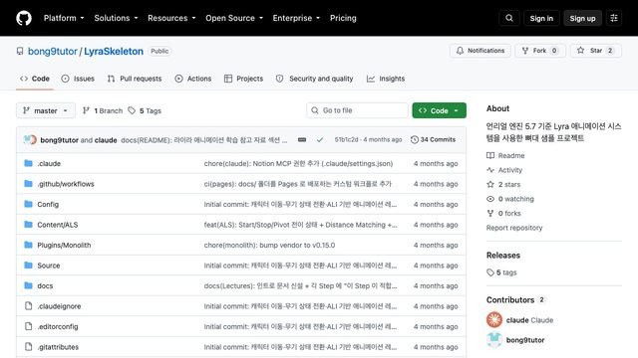The height and width of the screenshot is (358, 638).
Task: Expand the Solutions menu
Action: click(116, 18)
